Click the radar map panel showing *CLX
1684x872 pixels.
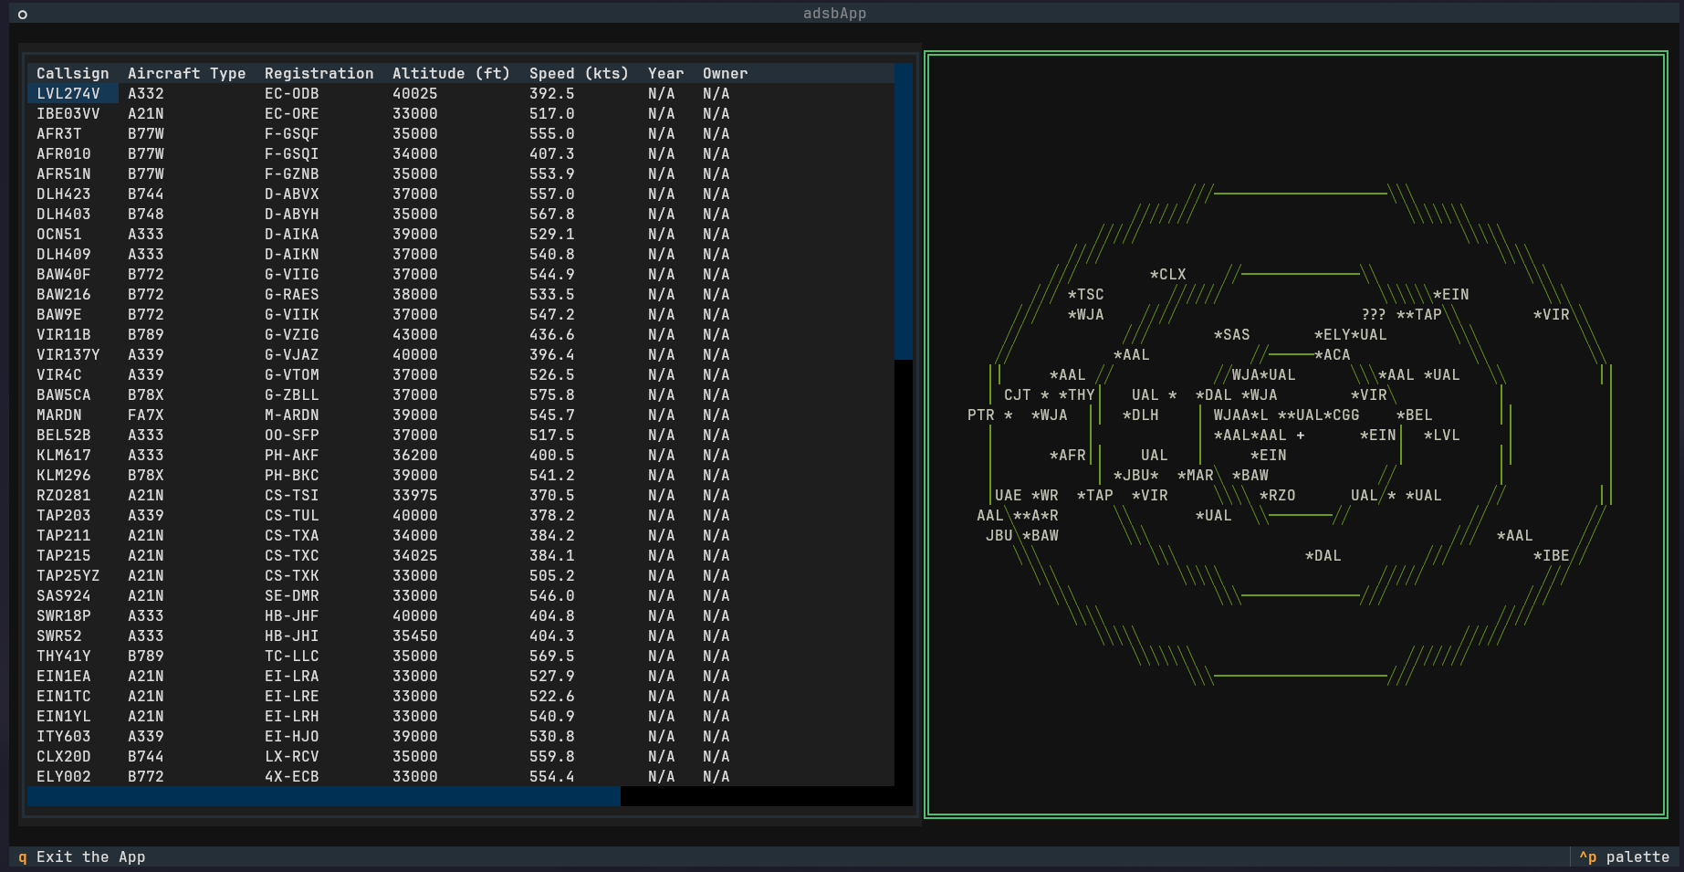[x=1296, y=434]
